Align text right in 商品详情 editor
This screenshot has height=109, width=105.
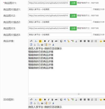tap(88, 41)
